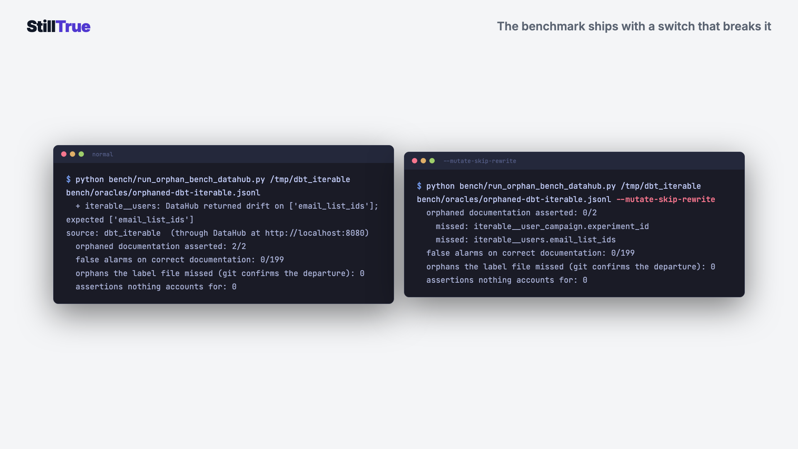This screenshot has height=449, width=798.
Task: Click the slide heading about the benchmark switch
Action: [634, 26]
